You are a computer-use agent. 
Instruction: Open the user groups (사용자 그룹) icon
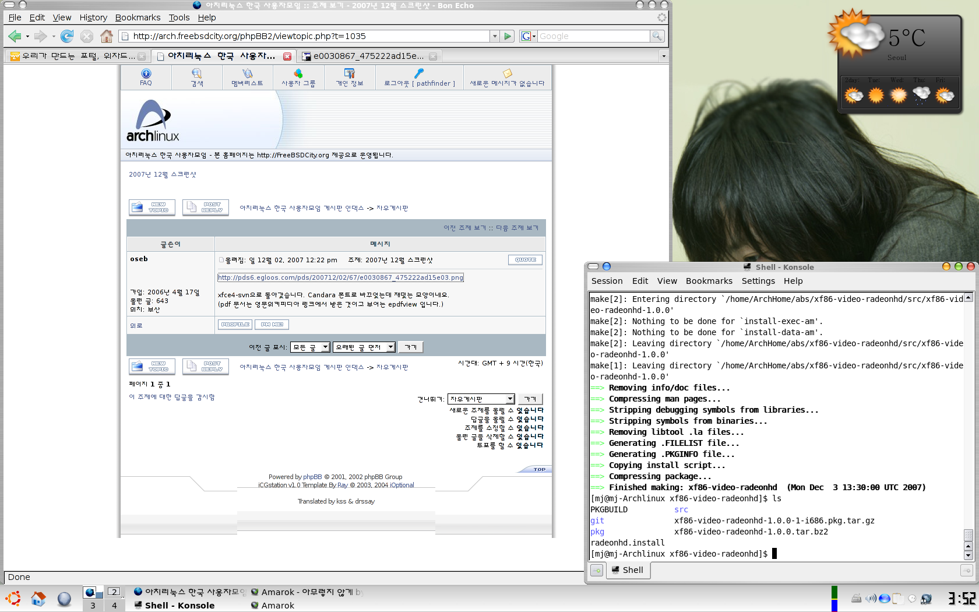[x=298, y=73]
